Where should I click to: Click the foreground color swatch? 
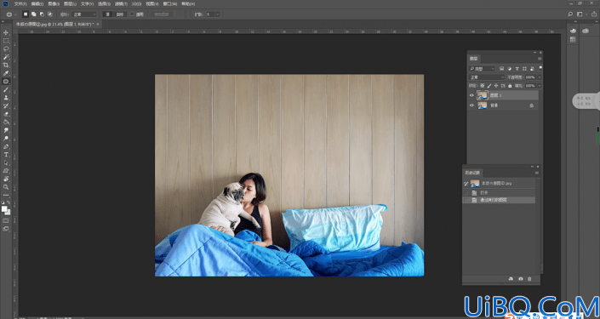pos(4,209)
